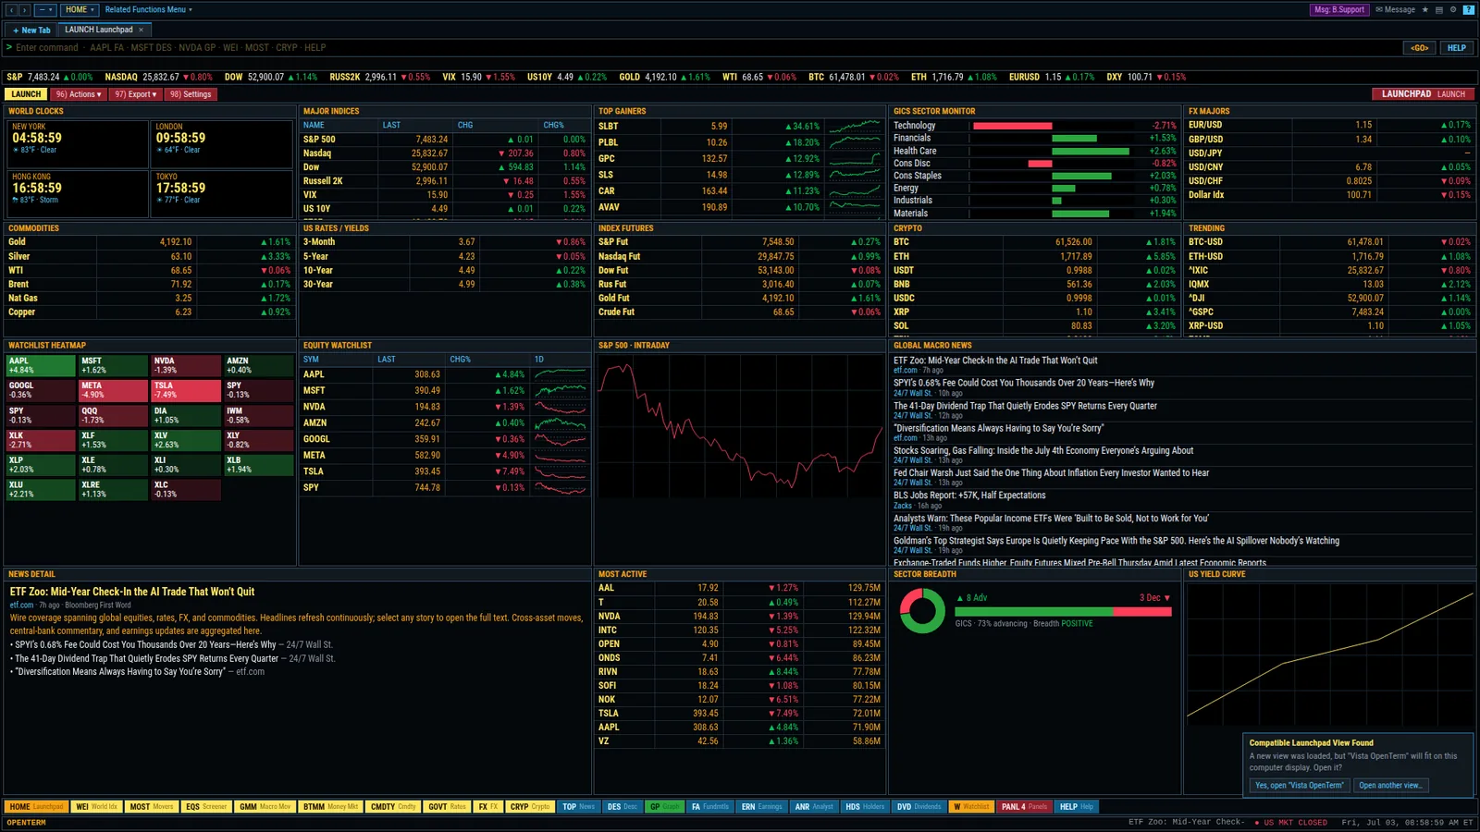Select the EUR/USD row in FX Majors

(x=1329, y=125)
